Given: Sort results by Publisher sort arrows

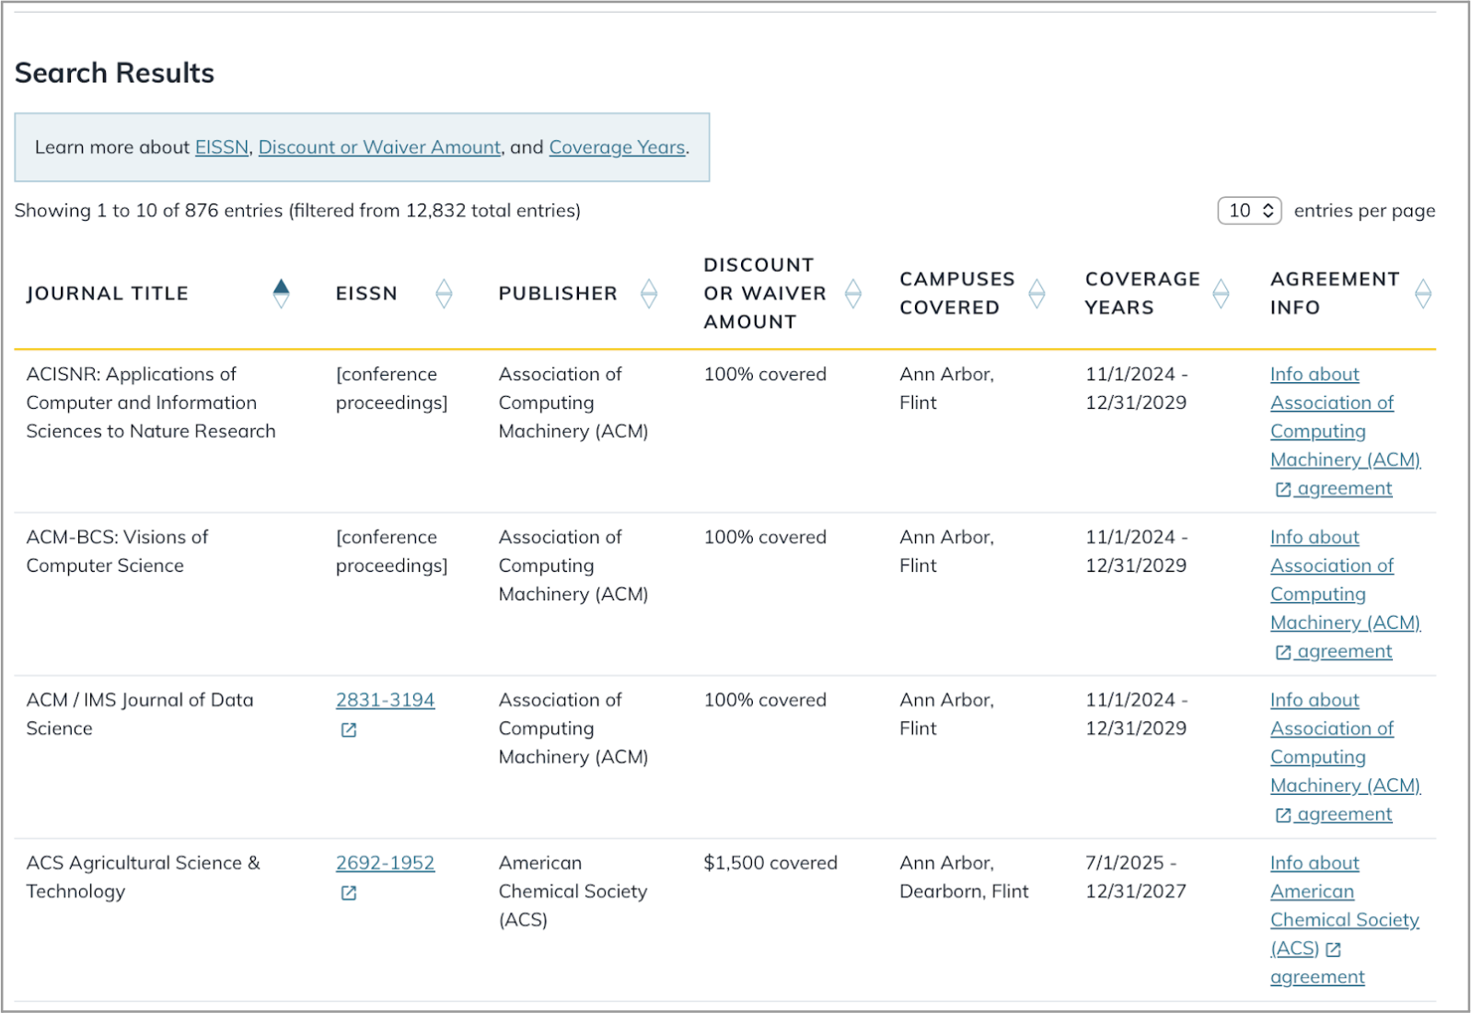Looking at the screenshot, I should (649, 294).
